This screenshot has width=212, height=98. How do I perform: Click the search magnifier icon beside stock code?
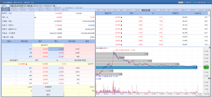tap(14, 6)
